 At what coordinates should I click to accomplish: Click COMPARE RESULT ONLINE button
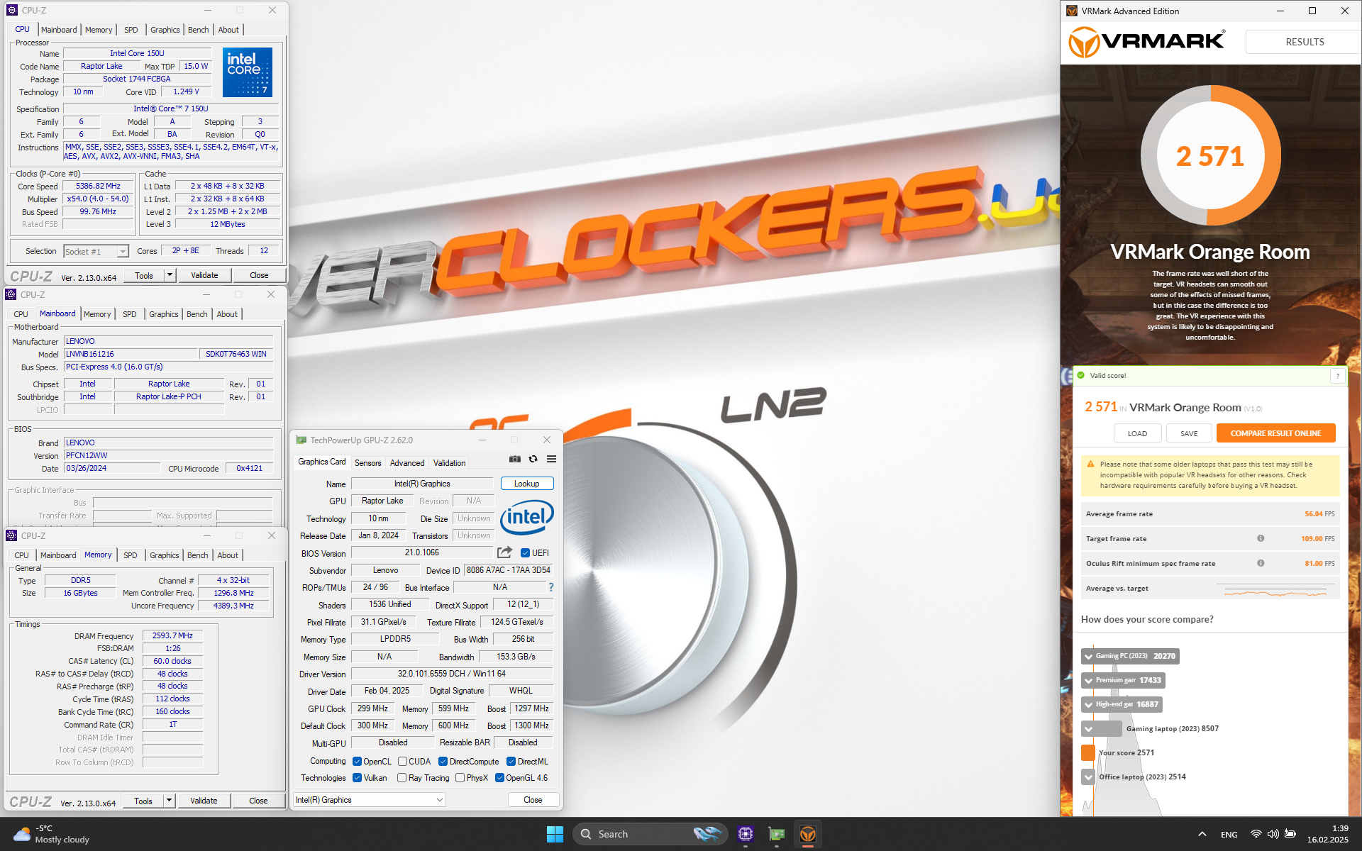pyautogui.click(x=1275, y=433)
